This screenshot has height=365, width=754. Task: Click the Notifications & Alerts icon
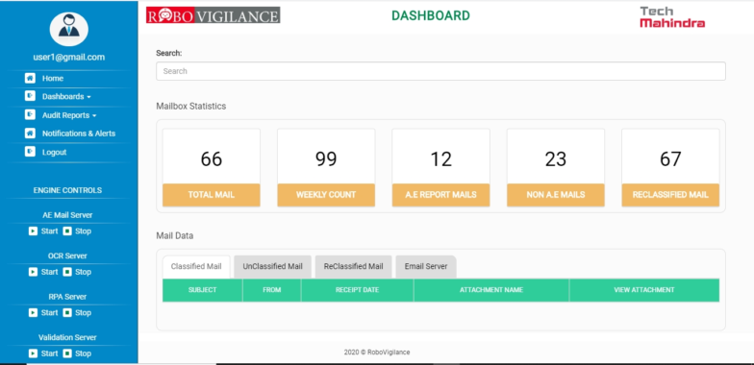(x=30, y=134)
